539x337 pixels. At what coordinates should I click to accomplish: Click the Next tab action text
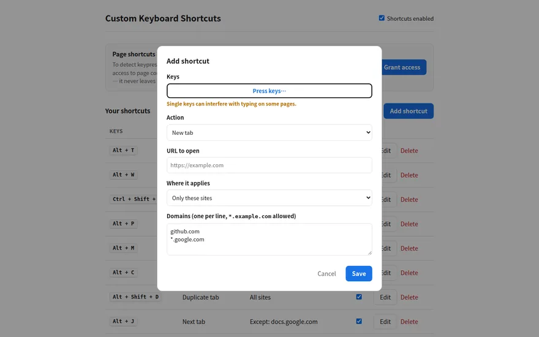(194, 322)
